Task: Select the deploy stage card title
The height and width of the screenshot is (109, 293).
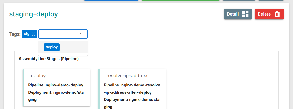Action: pyautogui.click(x=38, y=76)
